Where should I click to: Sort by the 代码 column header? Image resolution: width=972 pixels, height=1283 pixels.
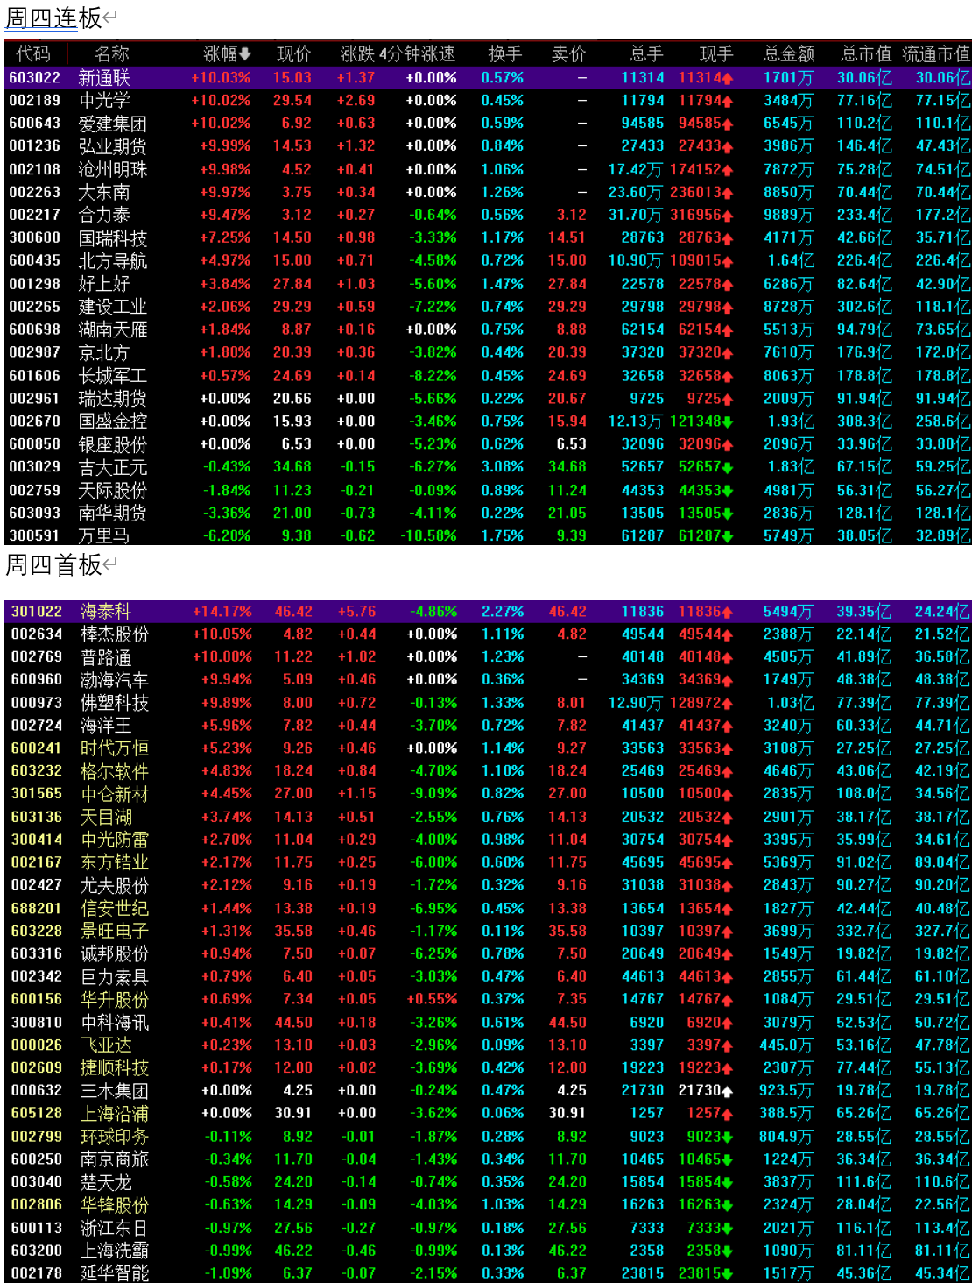33,54
